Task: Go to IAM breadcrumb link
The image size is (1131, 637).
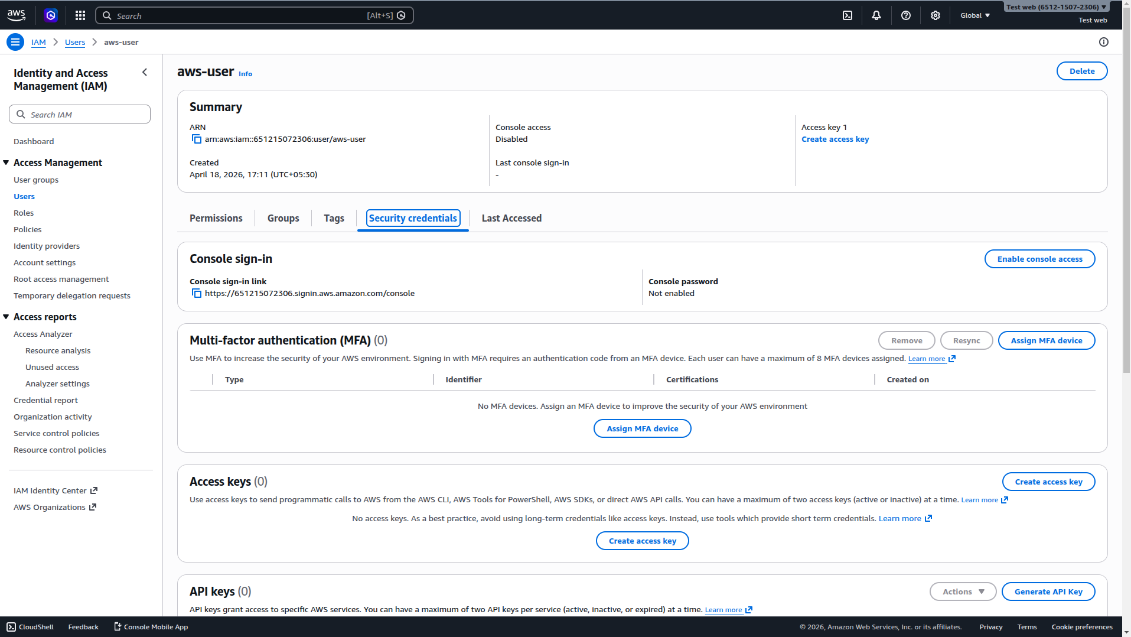Action: pos(38,42)
